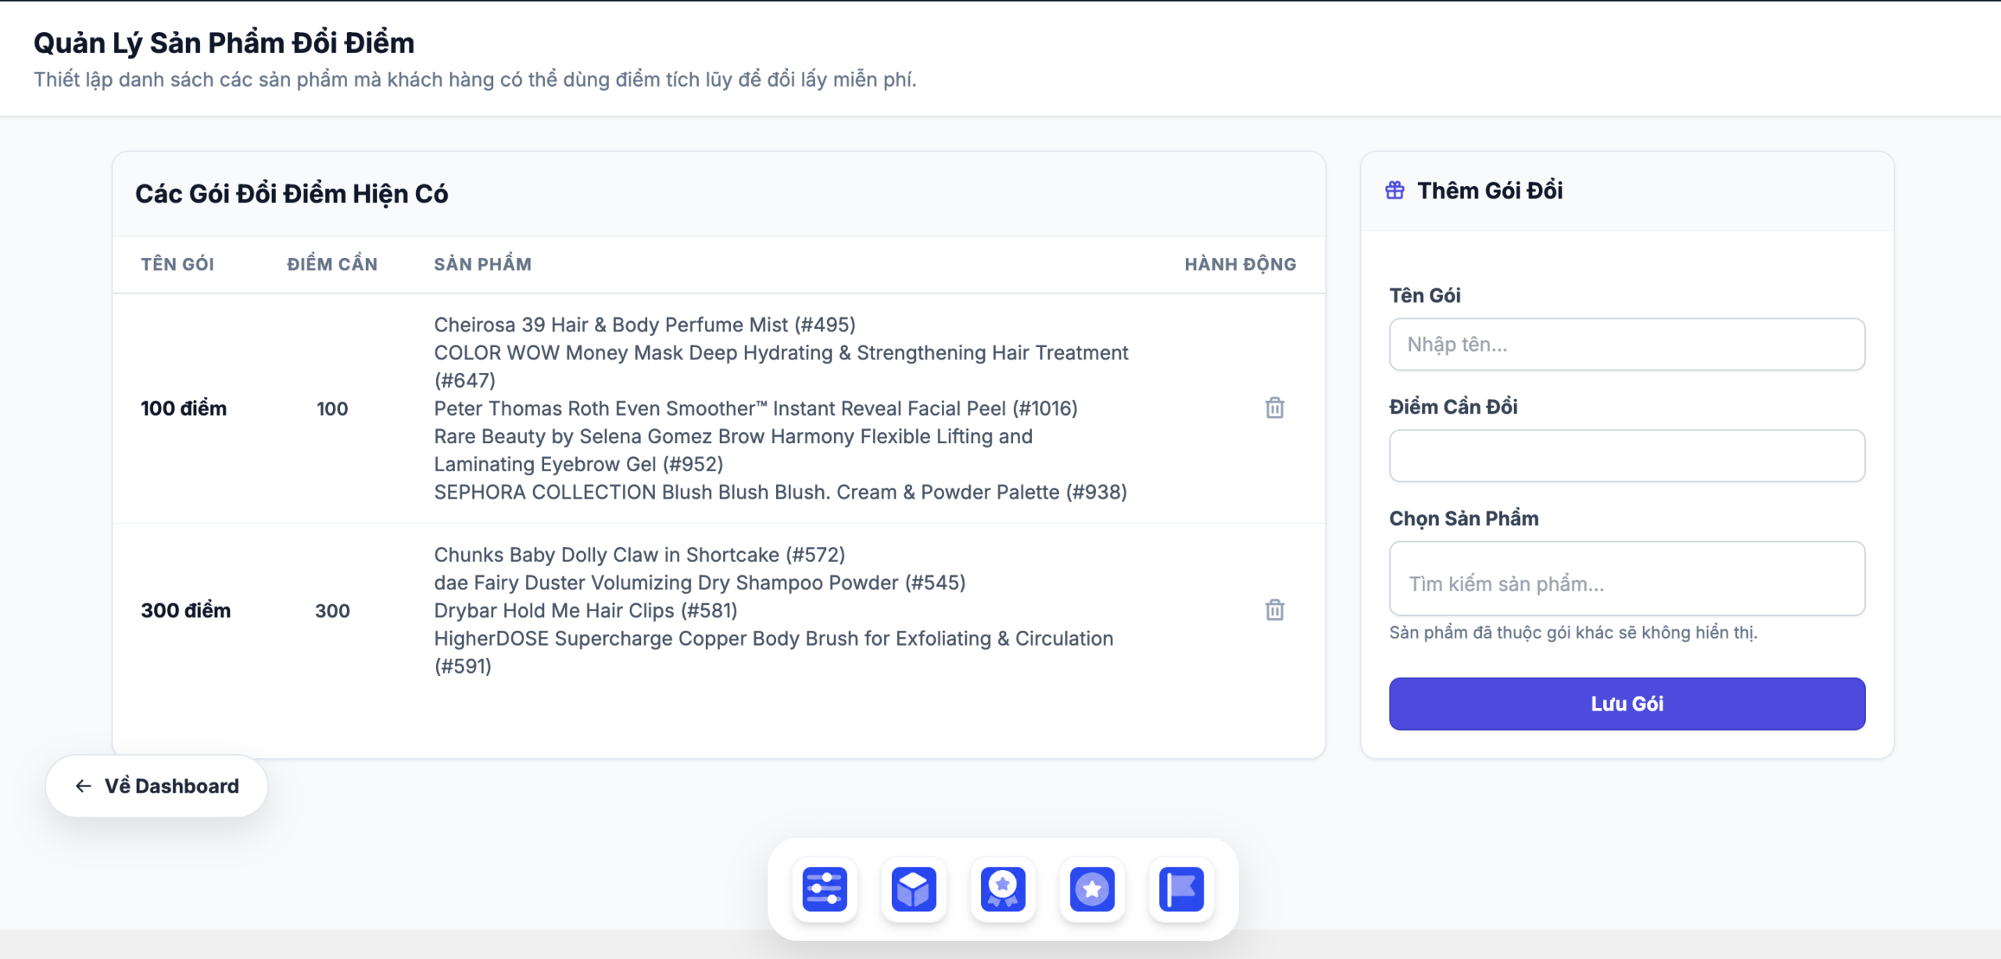2001x959 pixels.
Task: Focus the Điểm Cần Đổi input field
Action: click(1627, 456)
